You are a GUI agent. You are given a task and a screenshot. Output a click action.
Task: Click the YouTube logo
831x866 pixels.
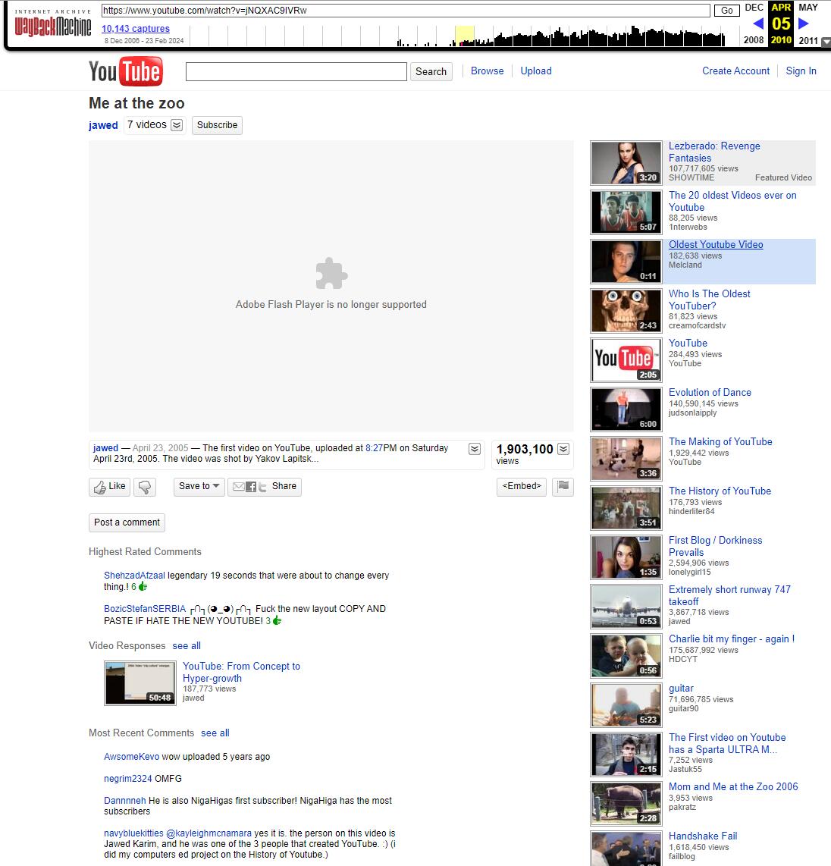125,71
